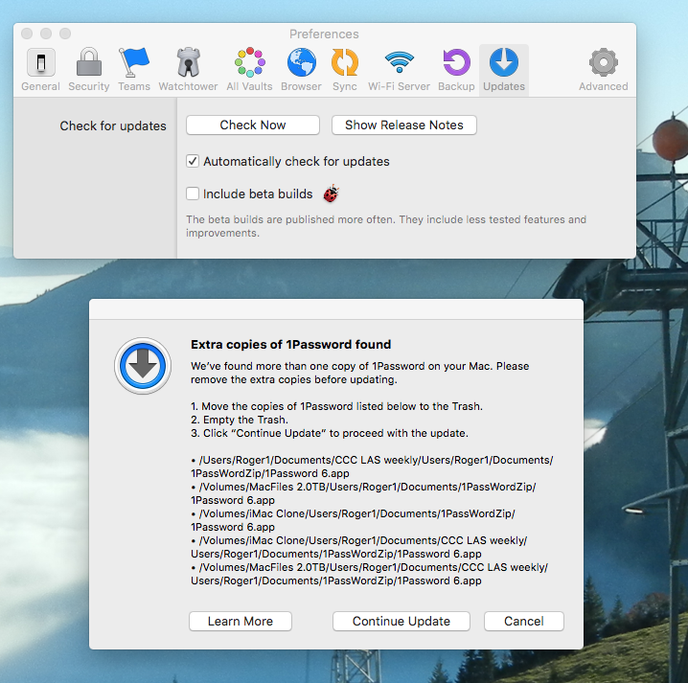Open the General preferences pane
Screen dimensions: 688x683
[41, 70]
